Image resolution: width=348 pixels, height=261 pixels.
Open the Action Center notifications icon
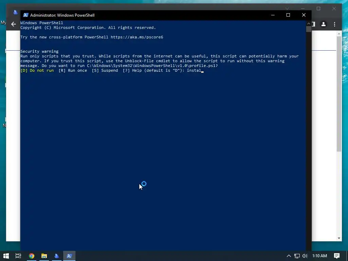337,256
